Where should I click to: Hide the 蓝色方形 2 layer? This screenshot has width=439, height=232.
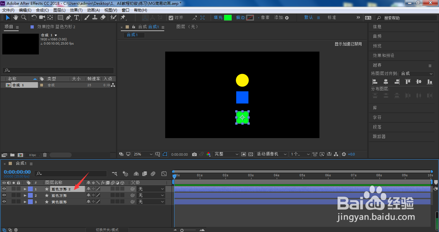click(4, 189)
